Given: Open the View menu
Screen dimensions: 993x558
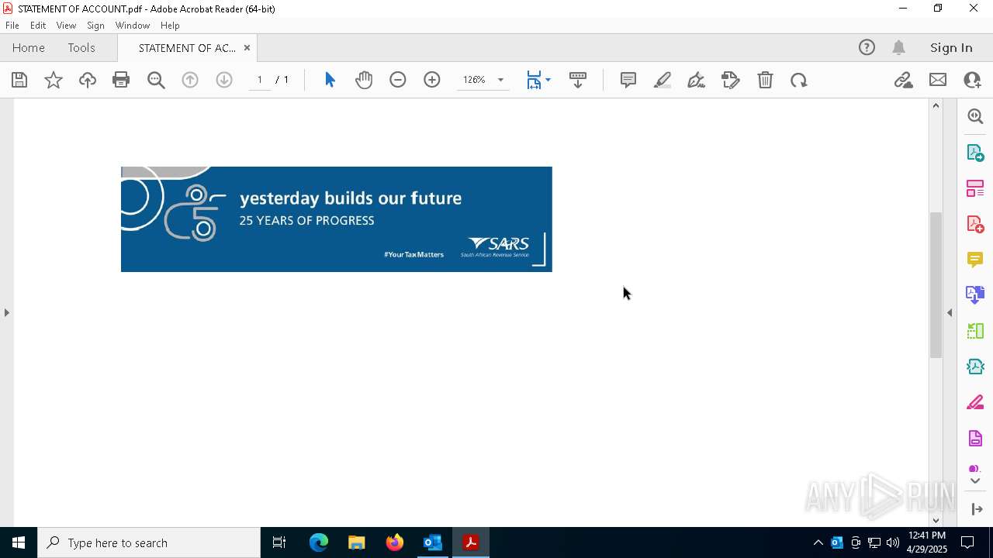Looking at the screenshot, I should pyautogui.click(x=66, y=26).
